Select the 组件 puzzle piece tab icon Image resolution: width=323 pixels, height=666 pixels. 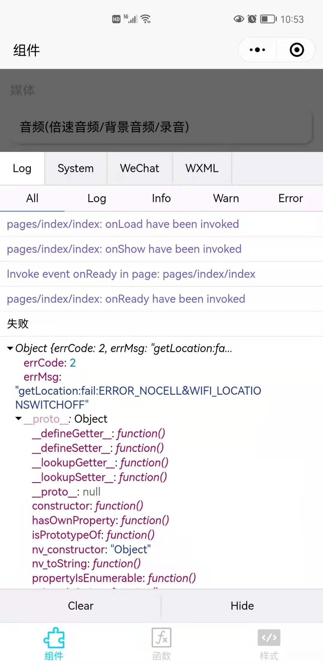[x=54, y=637]
